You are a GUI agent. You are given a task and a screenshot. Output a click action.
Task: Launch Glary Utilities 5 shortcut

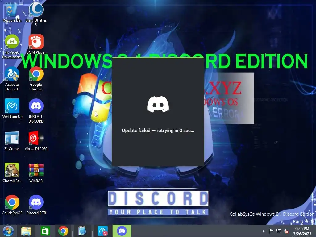point(36,14)
